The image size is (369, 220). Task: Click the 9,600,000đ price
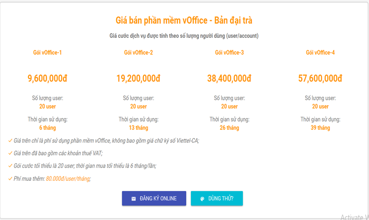point(47,79)
